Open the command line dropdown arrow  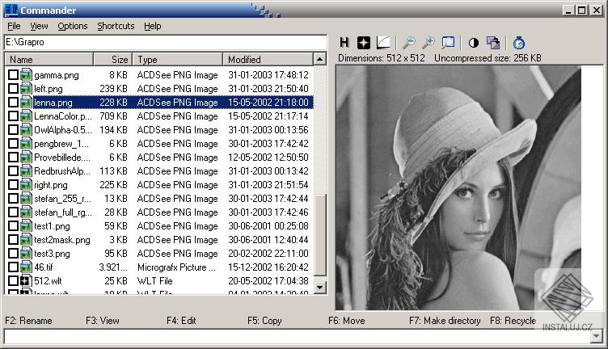[598, 336]
